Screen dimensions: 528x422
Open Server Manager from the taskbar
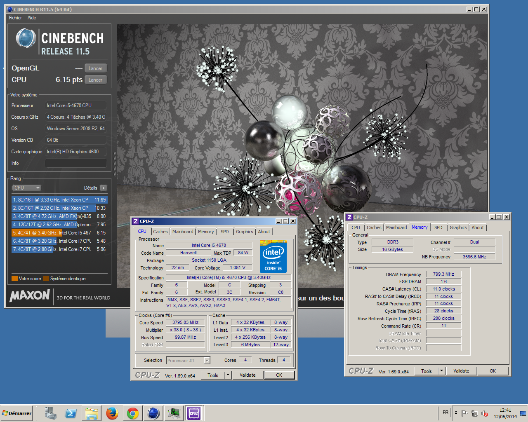pyautogui.click(x=51, y=413)
